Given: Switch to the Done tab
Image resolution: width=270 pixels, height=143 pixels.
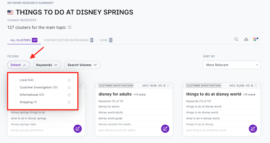Looking at the screenshot, I should pyautogui.click(x=106, y=40).
